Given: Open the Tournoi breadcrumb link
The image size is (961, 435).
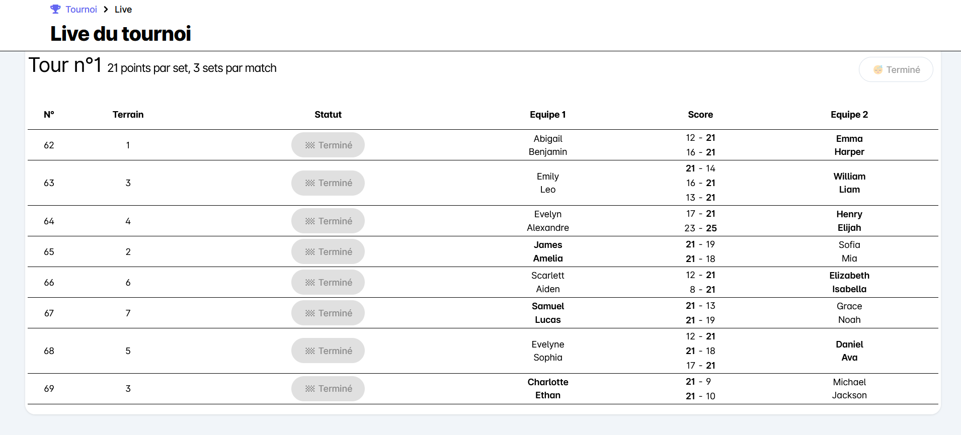Looking at the screenshot, I should point(81,10).
